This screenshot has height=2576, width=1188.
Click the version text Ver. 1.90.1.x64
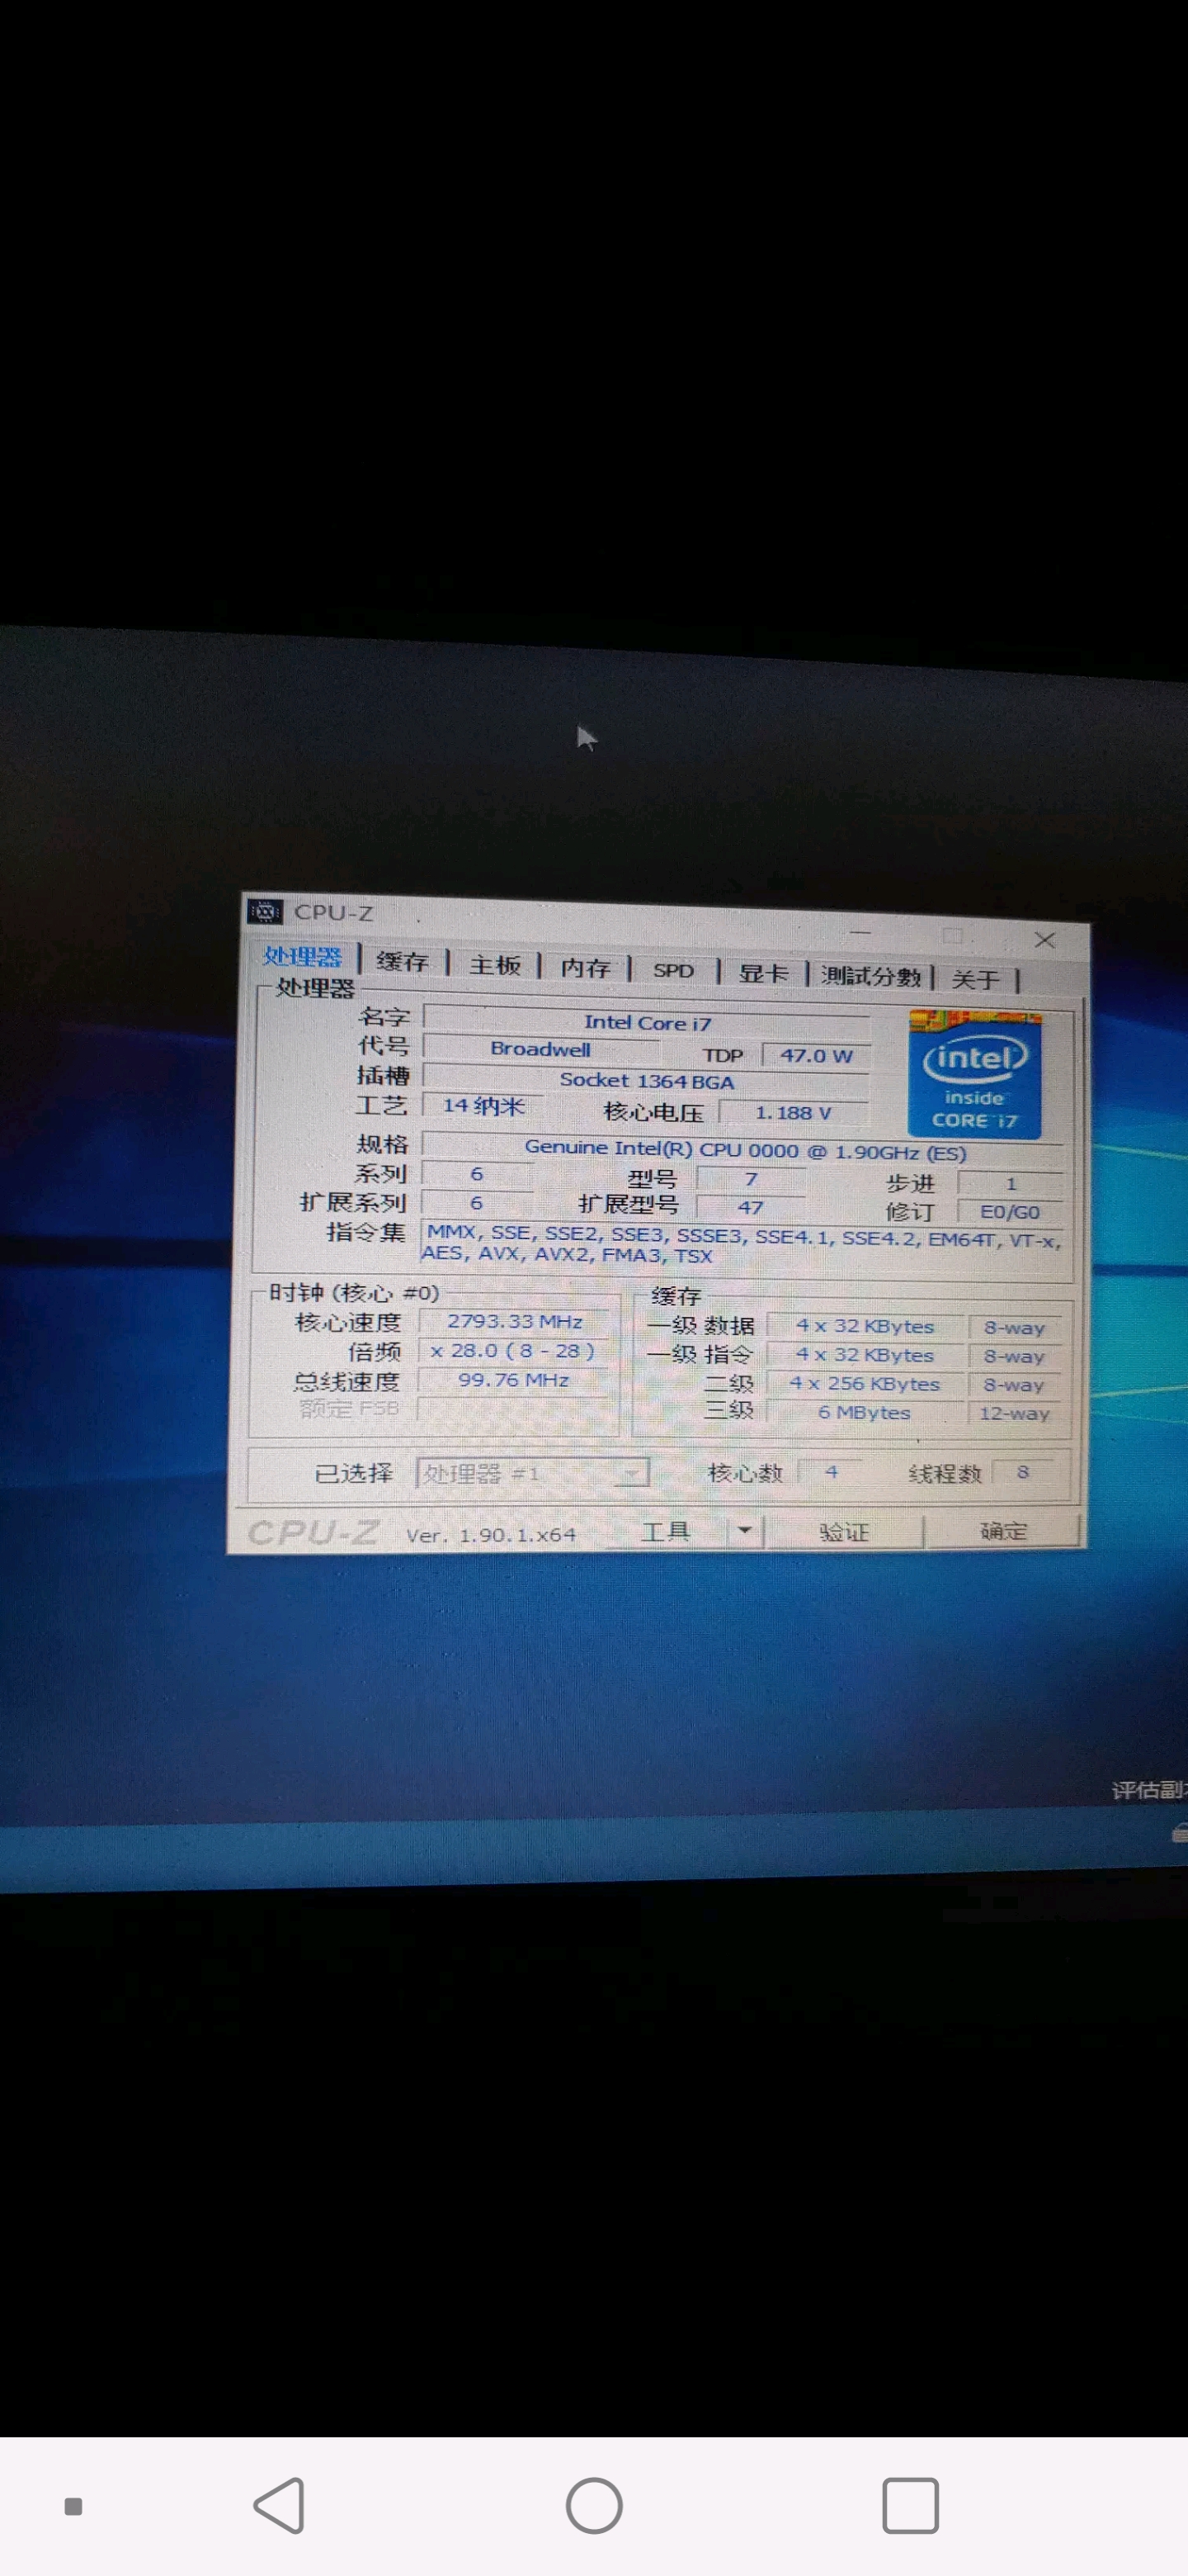coord(491,1535)
